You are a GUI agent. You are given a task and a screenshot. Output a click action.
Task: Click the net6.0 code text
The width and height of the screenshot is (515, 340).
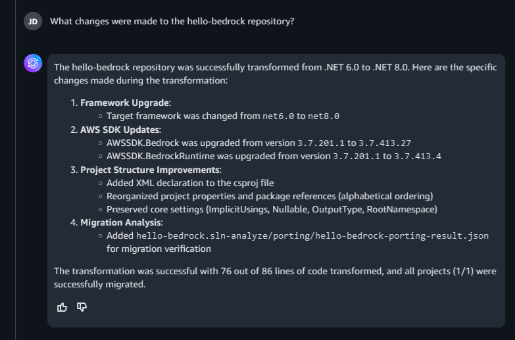point(278,116)
